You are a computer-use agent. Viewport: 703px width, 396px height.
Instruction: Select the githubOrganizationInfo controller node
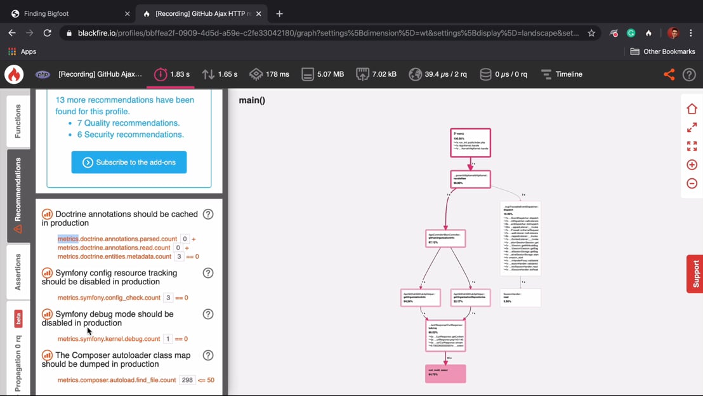(445, 239)
